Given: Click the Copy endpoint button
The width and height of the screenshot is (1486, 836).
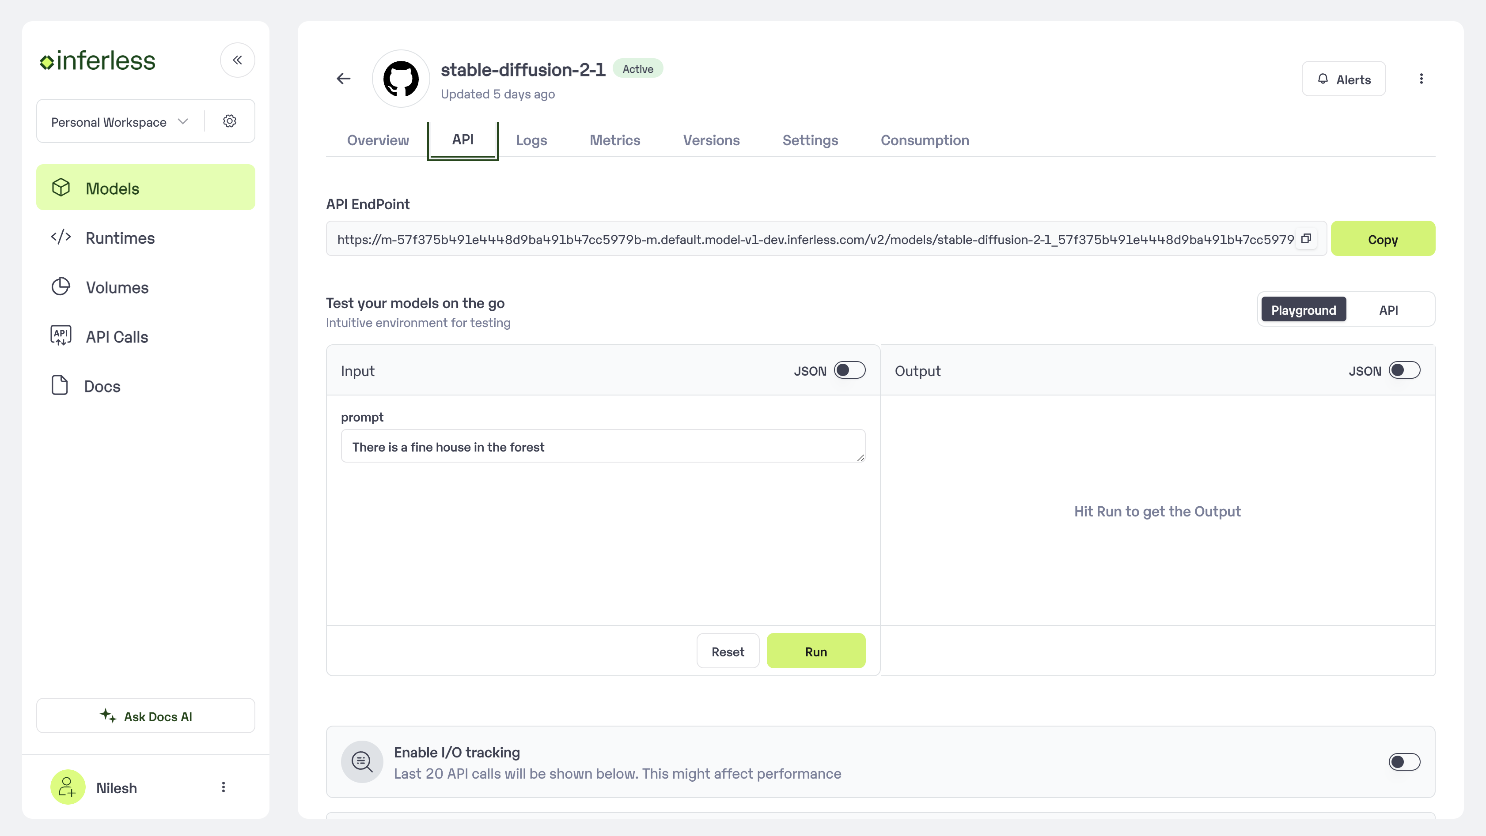Looking at the screenshot, I should (x=1382, y=239).
